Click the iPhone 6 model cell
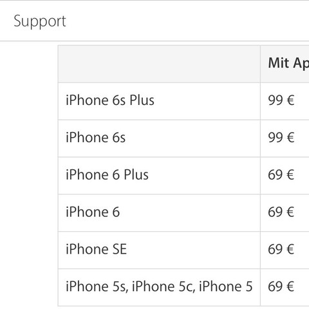 pyautogui.click(x=159, y=213)
